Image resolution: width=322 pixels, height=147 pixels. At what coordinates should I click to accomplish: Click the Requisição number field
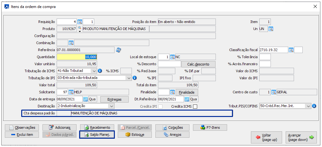(67, 22)
